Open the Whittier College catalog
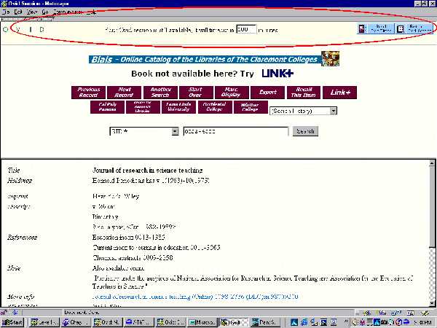 (249, 107)
